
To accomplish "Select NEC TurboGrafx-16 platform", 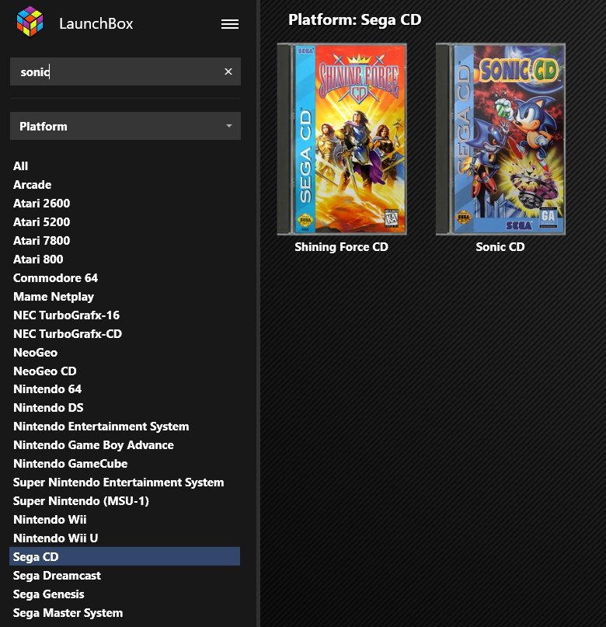I will pyautogui.click(x=66, y=315).
